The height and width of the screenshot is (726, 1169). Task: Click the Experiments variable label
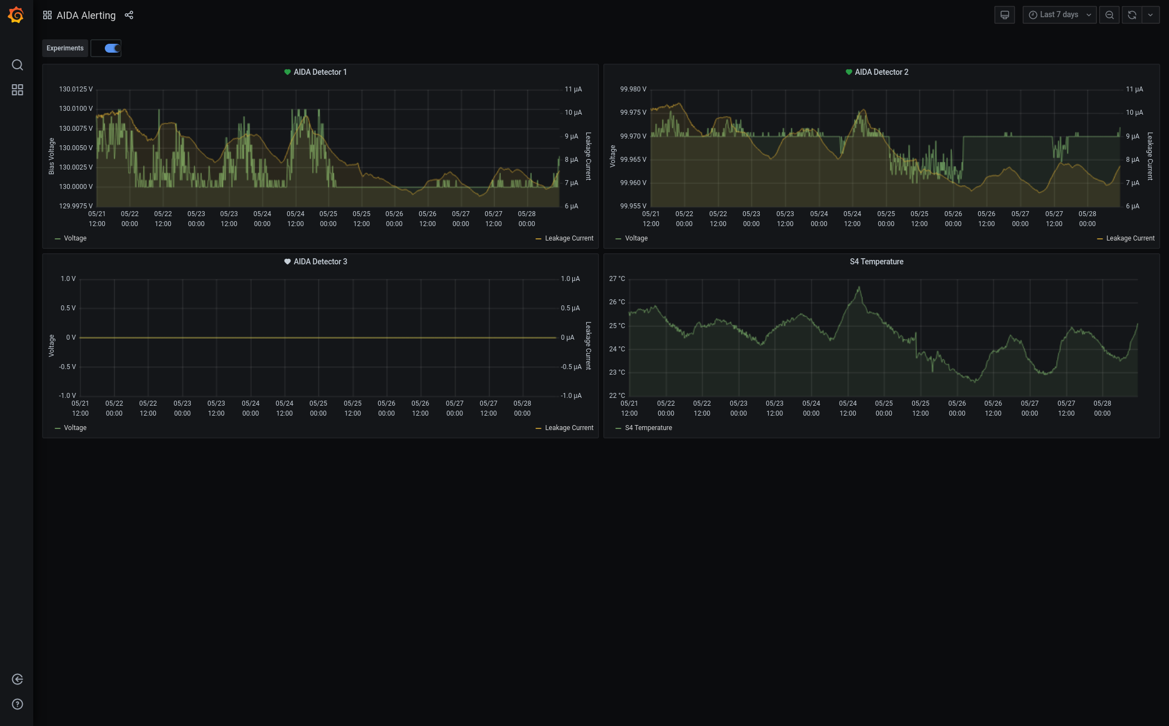coord(65,48)
